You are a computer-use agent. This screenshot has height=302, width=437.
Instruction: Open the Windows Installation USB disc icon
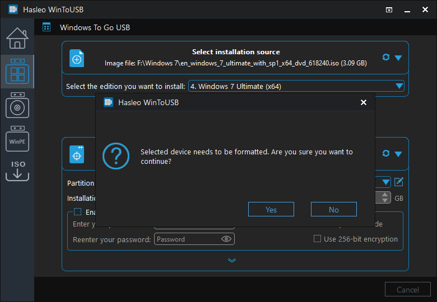(17, 105)
